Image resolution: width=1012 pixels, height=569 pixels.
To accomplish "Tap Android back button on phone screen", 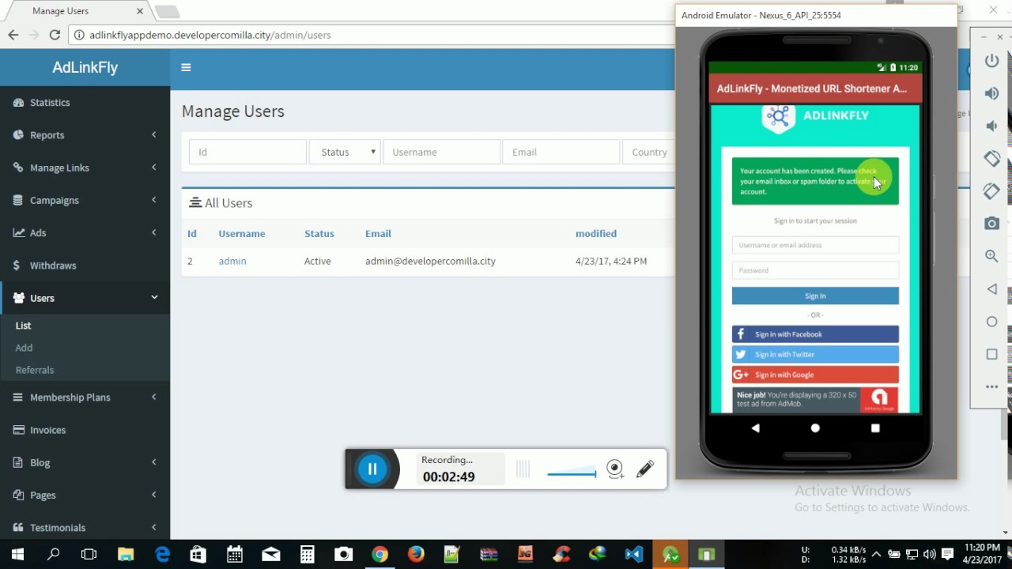I will tap(755, 428).
